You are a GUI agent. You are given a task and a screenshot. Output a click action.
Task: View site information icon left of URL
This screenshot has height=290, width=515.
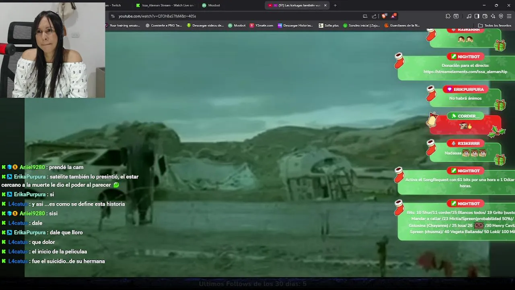(113, 16)
